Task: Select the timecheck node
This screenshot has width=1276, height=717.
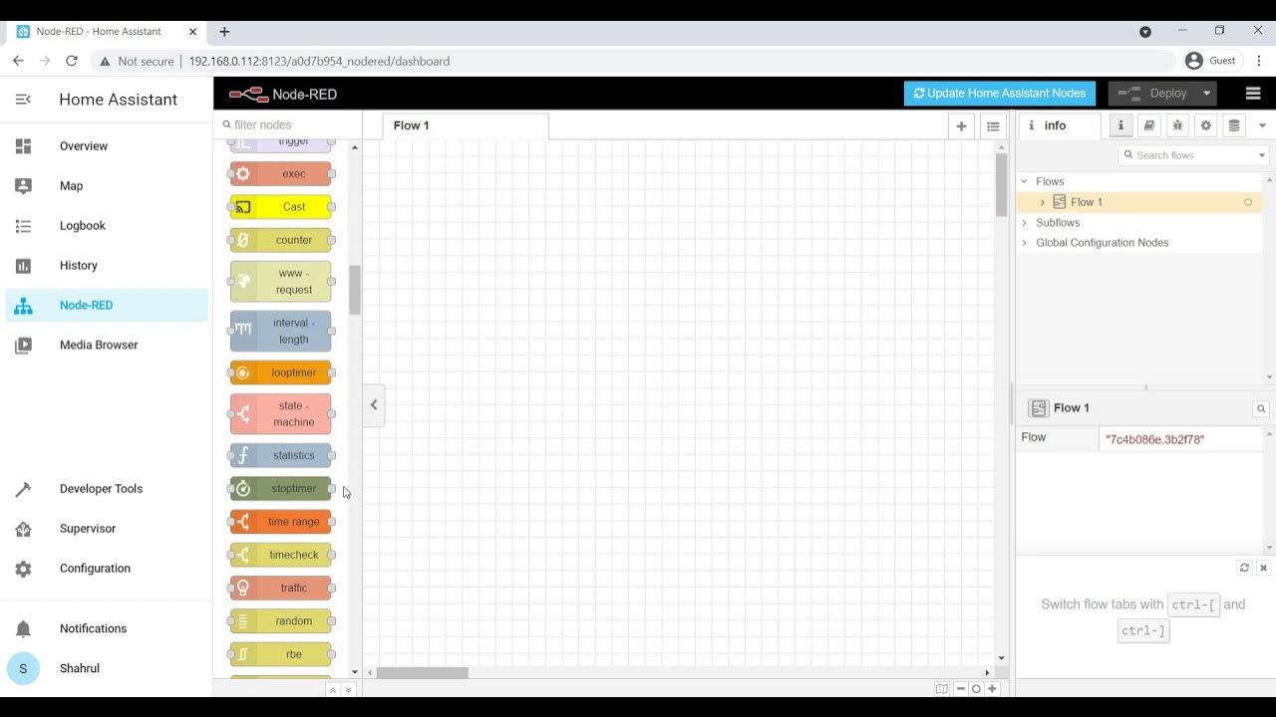Action: (x=281, y=555)
